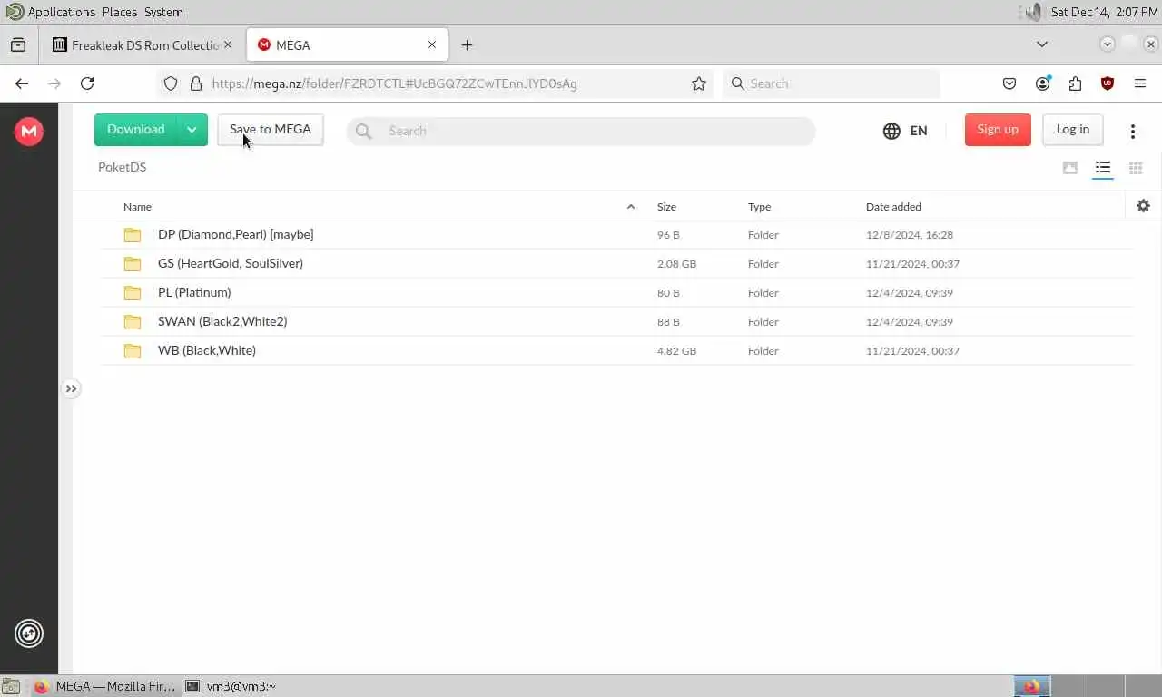Click shield tracking protection icon
This screenshot has width=1162, height=697.
[170, 83]
